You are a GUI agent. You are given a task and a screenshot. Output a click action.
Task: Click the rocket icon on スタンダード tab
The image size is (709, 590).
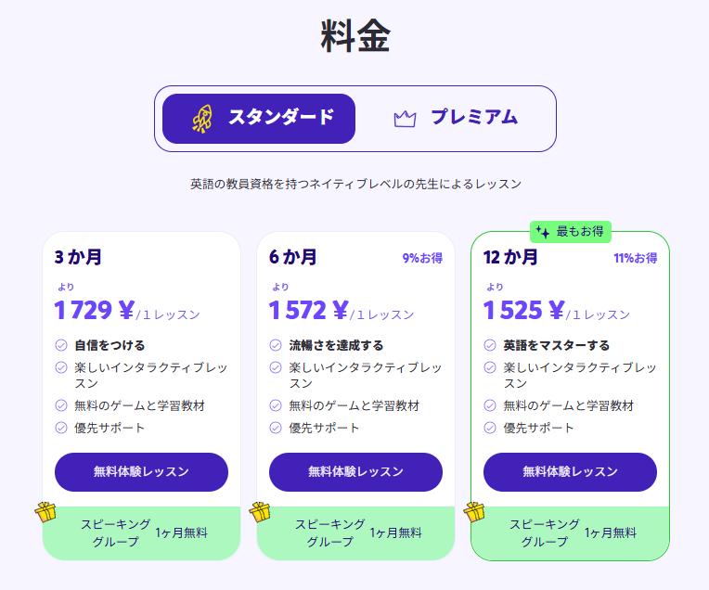point(202,119)
